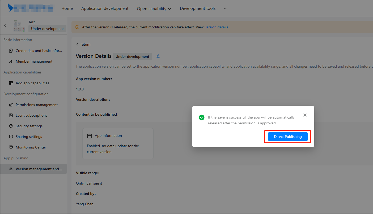Expand the Open capability dropdown
The width and height of the screenshot is (373, 214).
click(154, 8)
